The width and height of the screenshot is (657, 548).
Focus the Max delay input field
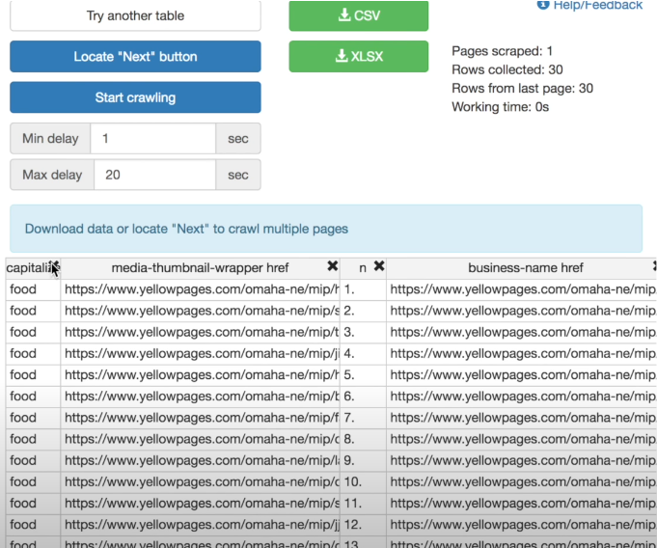(154, 175)
